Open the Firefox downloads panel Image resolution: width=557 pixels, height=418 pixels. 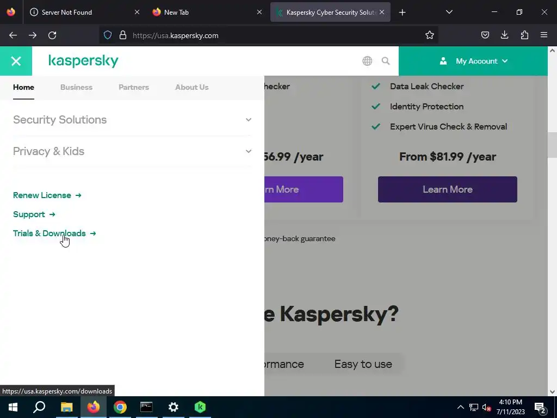504,35
